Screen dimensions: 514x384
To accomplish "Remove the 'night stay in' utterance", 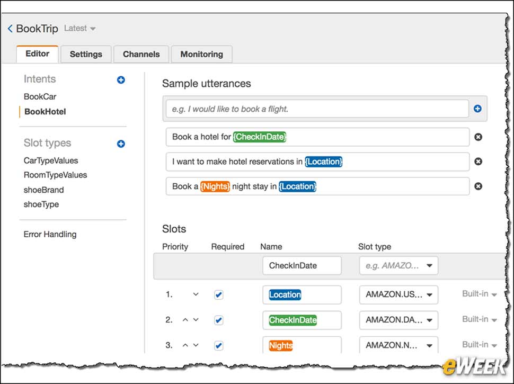I will (x=478, y=186).
